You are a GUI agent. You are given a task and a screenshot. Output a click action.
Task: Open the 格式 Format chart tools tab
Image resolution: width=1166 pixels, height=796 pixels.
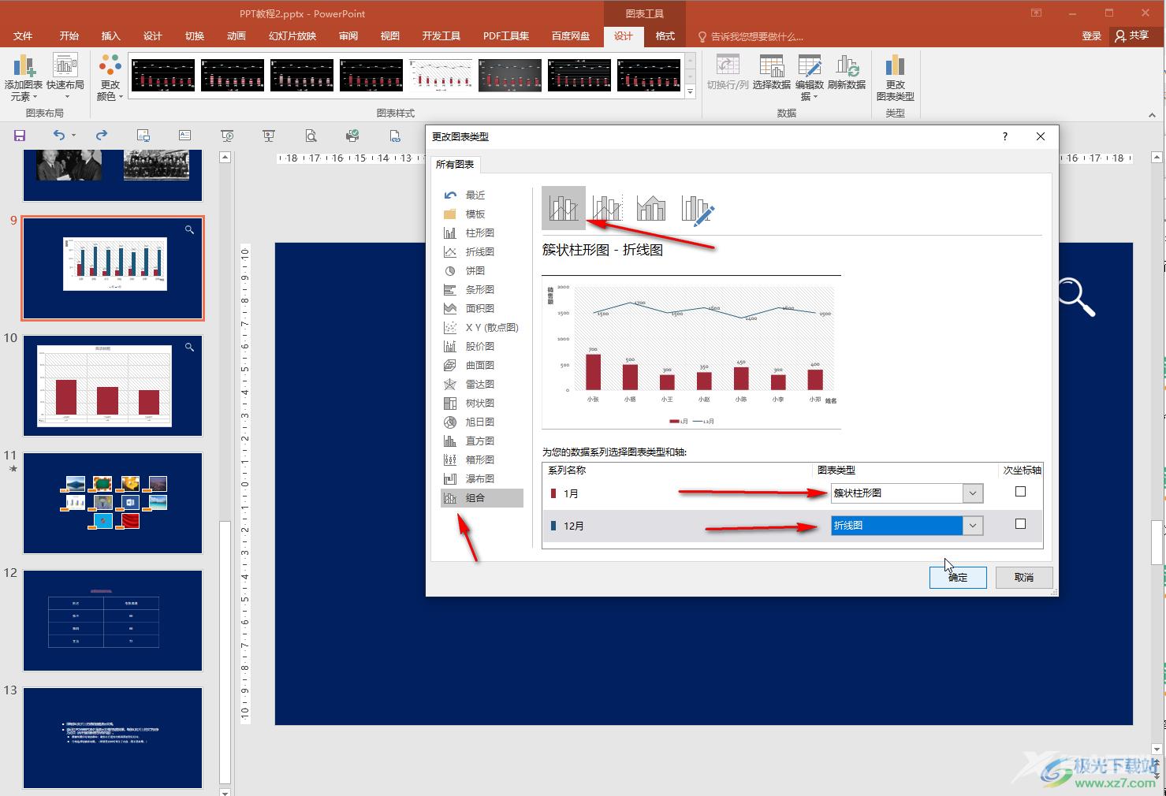click(665, 35)
